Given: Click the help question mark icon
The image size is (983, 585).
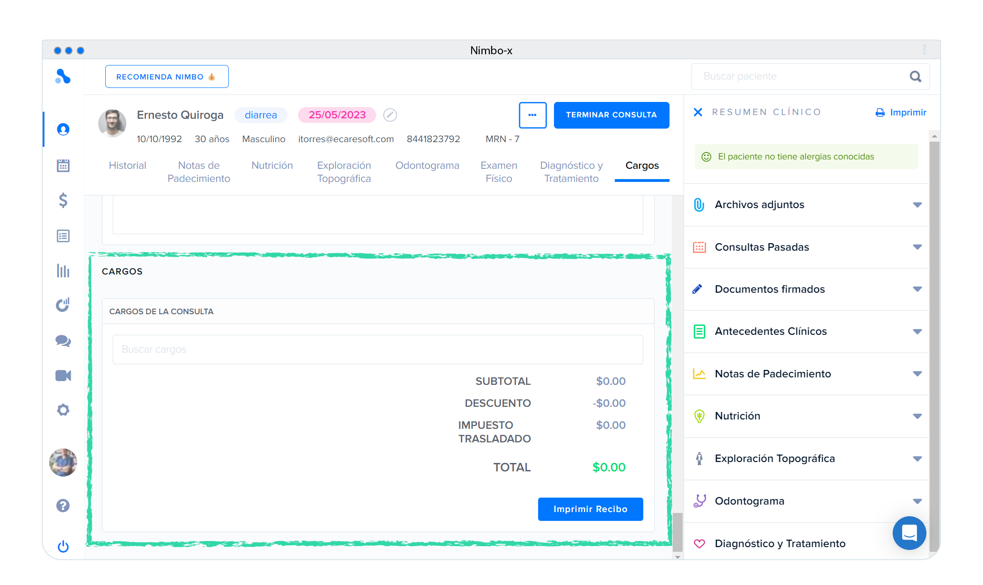Looking at the screenshot, I should [x=63, y=506].
